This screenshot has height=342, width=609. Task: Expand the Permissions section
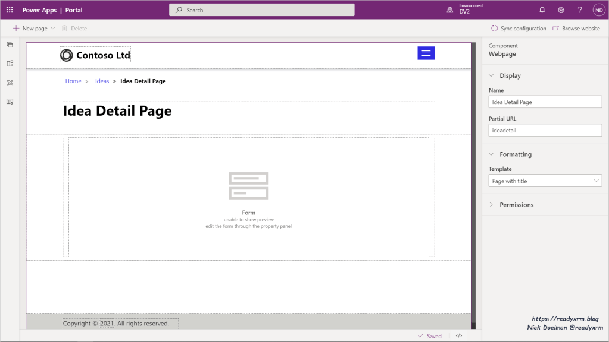(x=491, y=205)
